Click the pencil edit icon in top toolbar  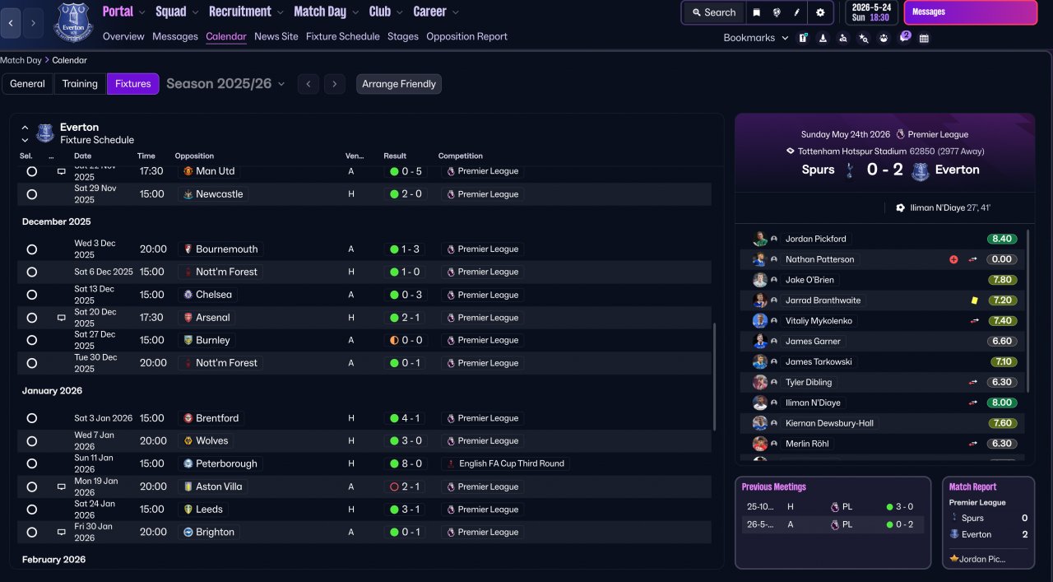click(x=796, y=12)
